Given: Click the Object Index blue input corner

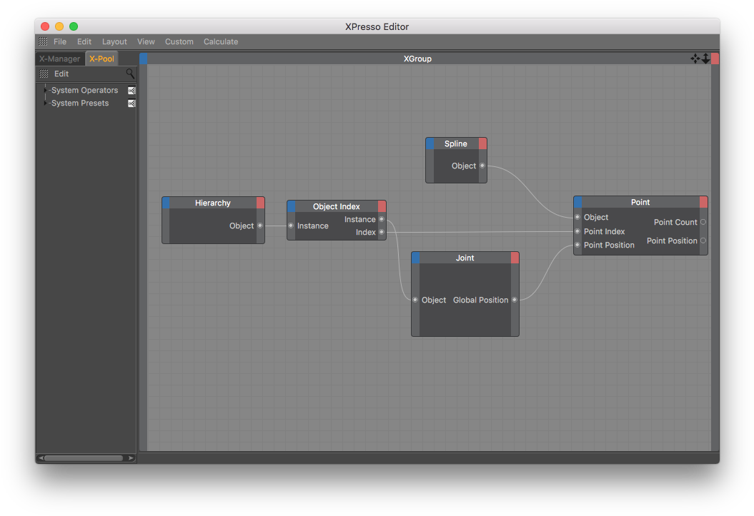Looking at the screenshot, I should pyautogui.click(x=291, y=206).
